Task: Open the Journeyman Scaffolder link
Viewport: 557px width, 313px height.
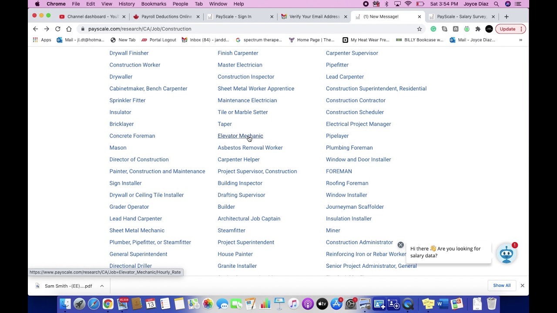Action: (x=355, y=207)
